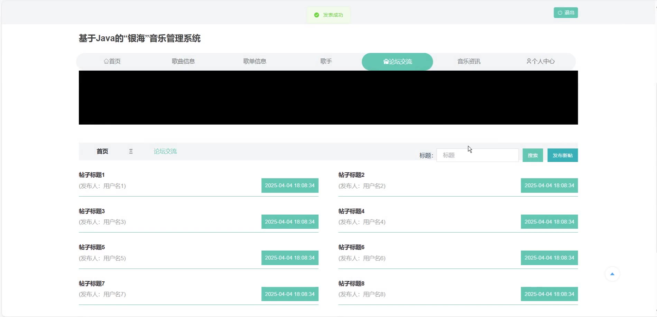Viewport: 657px width, 317px height.
Task: Click the text (发布人：用户名5)
Action: pos(102,259)
